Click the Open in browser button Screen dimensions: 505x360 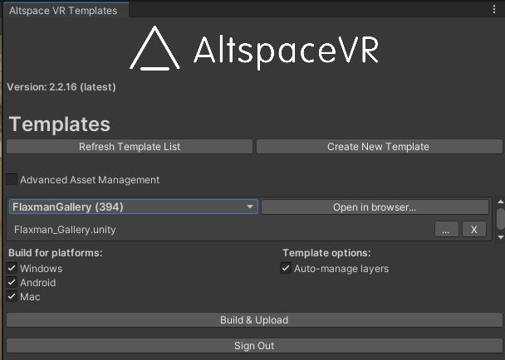[375, 207]
